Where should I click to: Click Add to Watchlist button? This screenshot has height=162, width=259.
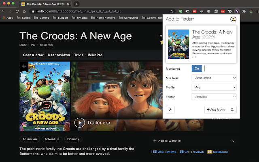167,141
